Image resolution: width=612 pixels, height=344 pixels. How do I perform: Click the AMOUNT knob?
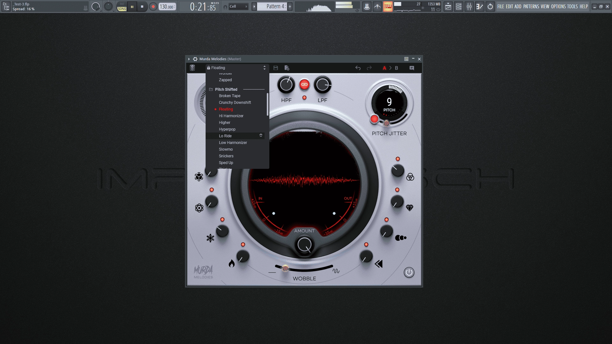click(x=304, y=245)
